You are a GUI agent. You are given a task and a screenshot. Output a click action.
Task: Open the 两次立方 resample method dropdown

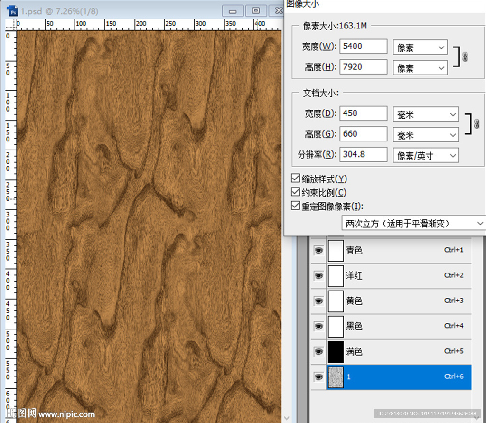click(x=412, y=223)
